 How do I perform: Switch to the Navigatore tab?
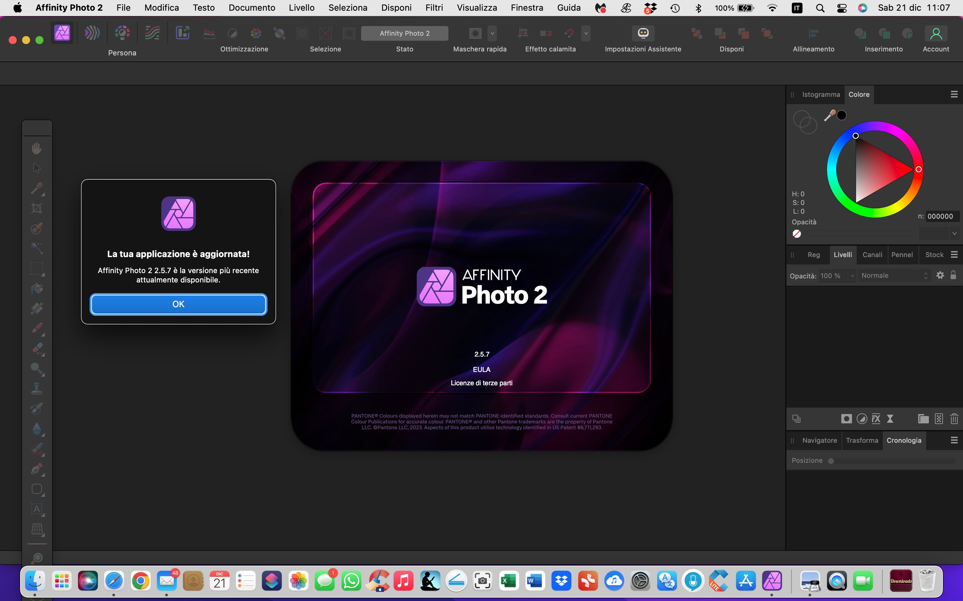tap(819, 440)
